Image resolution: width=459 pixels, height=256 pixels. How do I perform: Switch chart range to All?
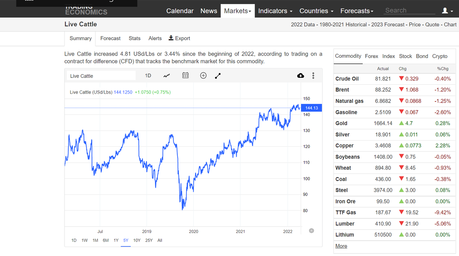(160, 240)
